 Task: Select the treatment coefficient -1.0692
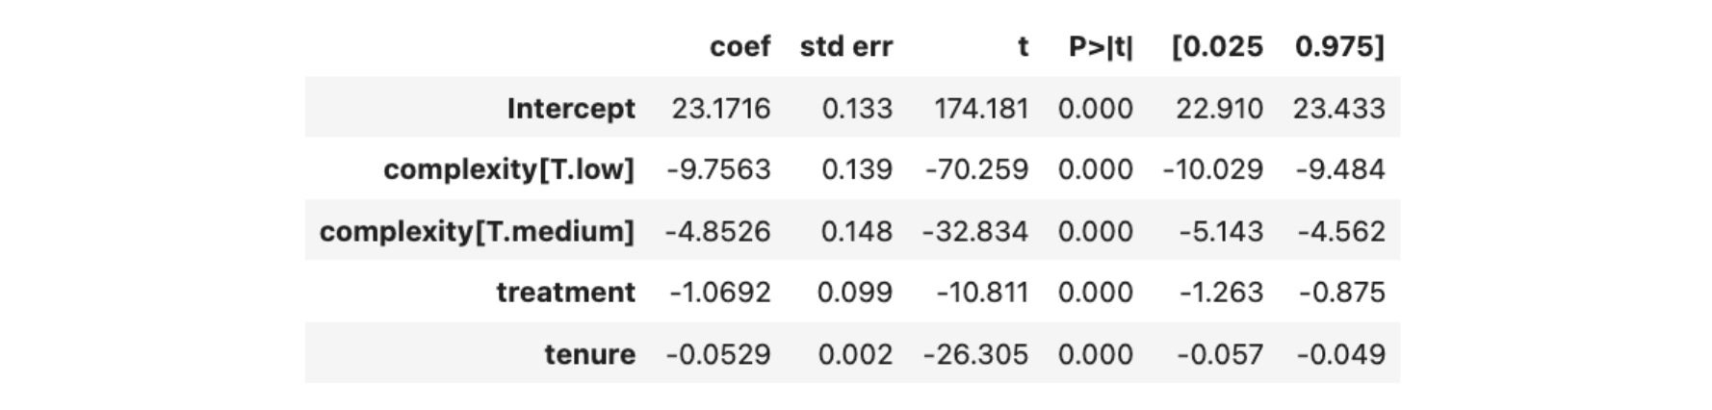(719, 292)
